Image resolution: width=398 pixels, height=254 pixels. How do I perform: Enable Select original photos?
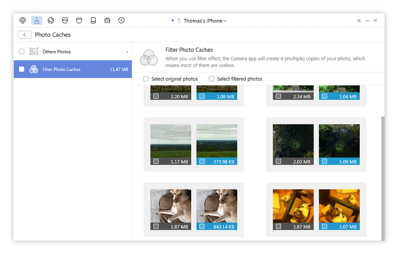click(146, 79)
